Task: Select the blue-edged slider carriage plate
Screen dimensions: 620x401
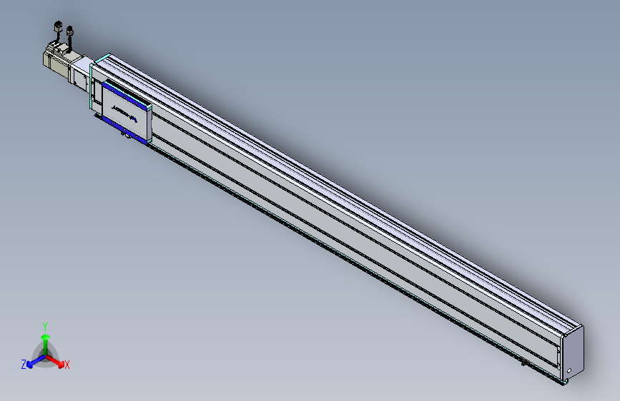Action: click(x=127, y=113)
